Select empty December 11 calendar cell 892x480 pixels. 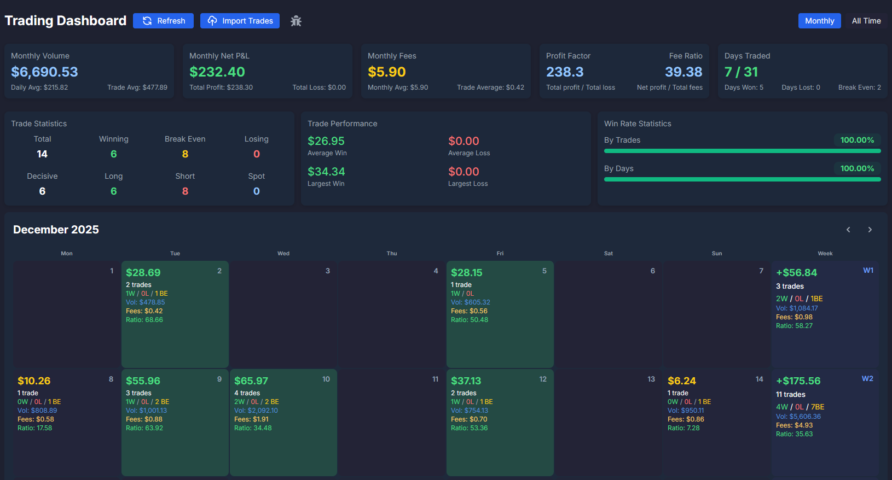tap(392, 423)
